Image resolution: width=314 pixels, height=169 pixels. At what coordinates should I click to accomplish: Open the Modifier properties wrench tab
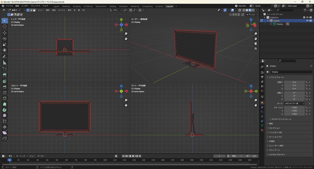pyautogui.click(x=262, y=107)
